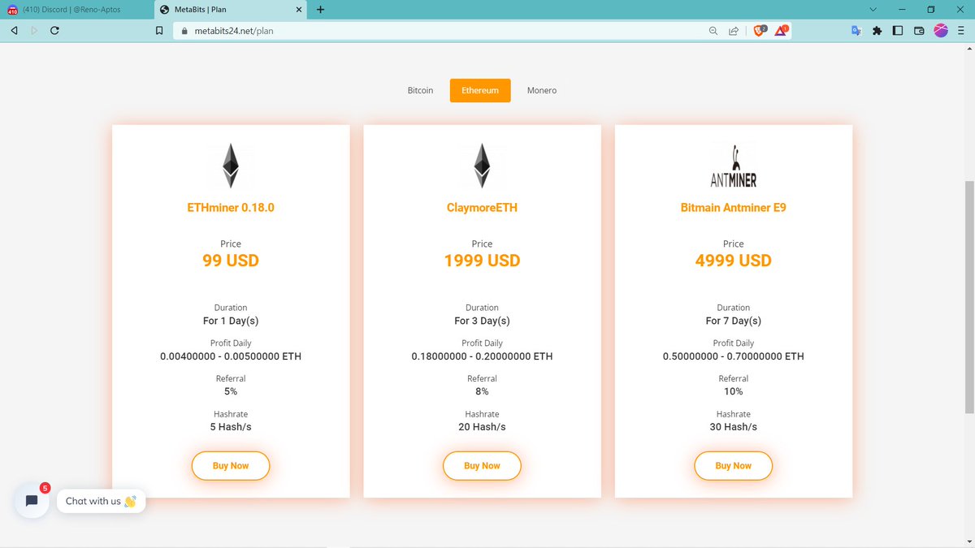975x548 pixels.
Task: Toggle the browser sidebar panel icon
Action: tap(898, 31)
